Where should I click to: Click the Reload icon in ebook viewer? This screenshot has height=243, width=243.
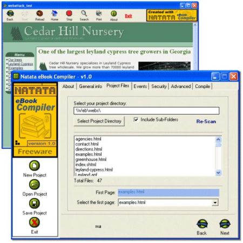point(39,13)
